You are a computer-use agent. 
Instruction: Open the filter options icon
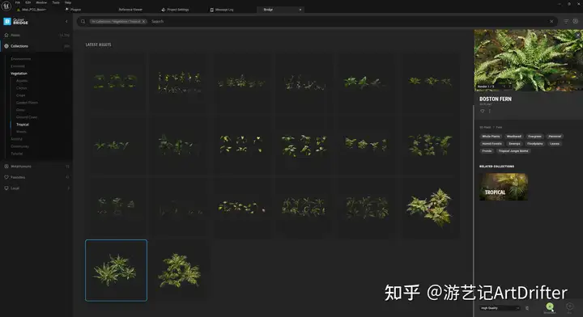[566, 22]
